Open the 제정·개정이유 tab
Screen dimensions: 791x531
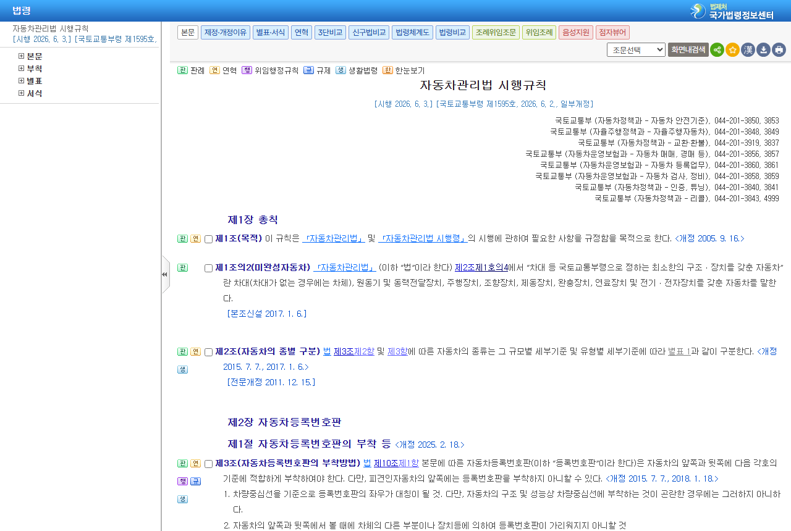pos(226,33)
